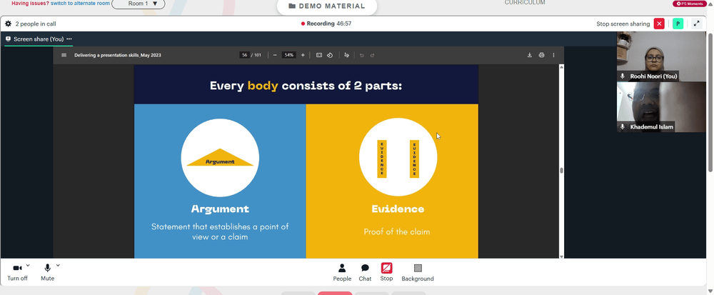Open the Background options

(x=418, y=273)
